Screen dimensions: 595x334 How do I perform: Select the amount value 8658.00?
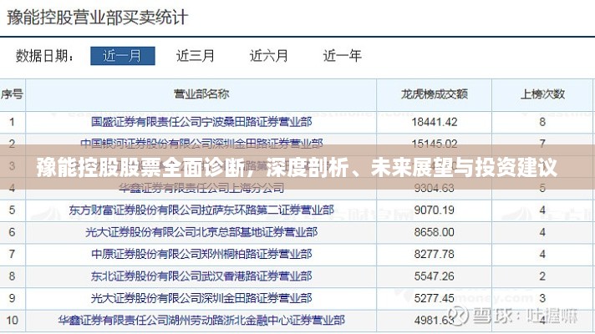tap(434, 231)
